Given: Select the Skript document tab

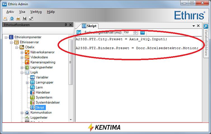Looking at the screenshot, I should pos(89,26).
